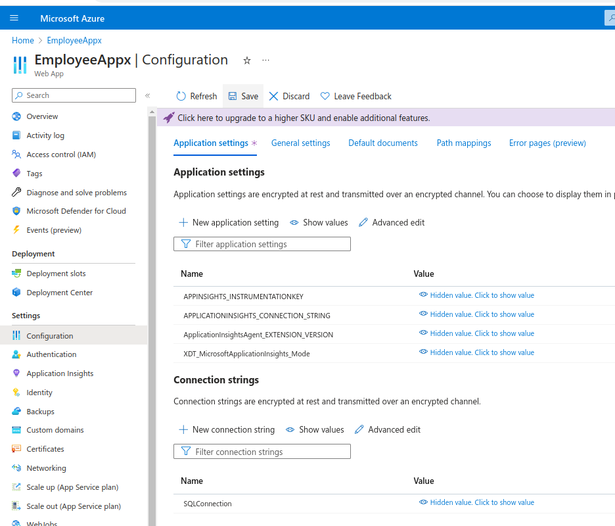Open the SQLConnection connection string name
Screen dimensions: 615x526
pyautogui.click(x=208, y=504)
